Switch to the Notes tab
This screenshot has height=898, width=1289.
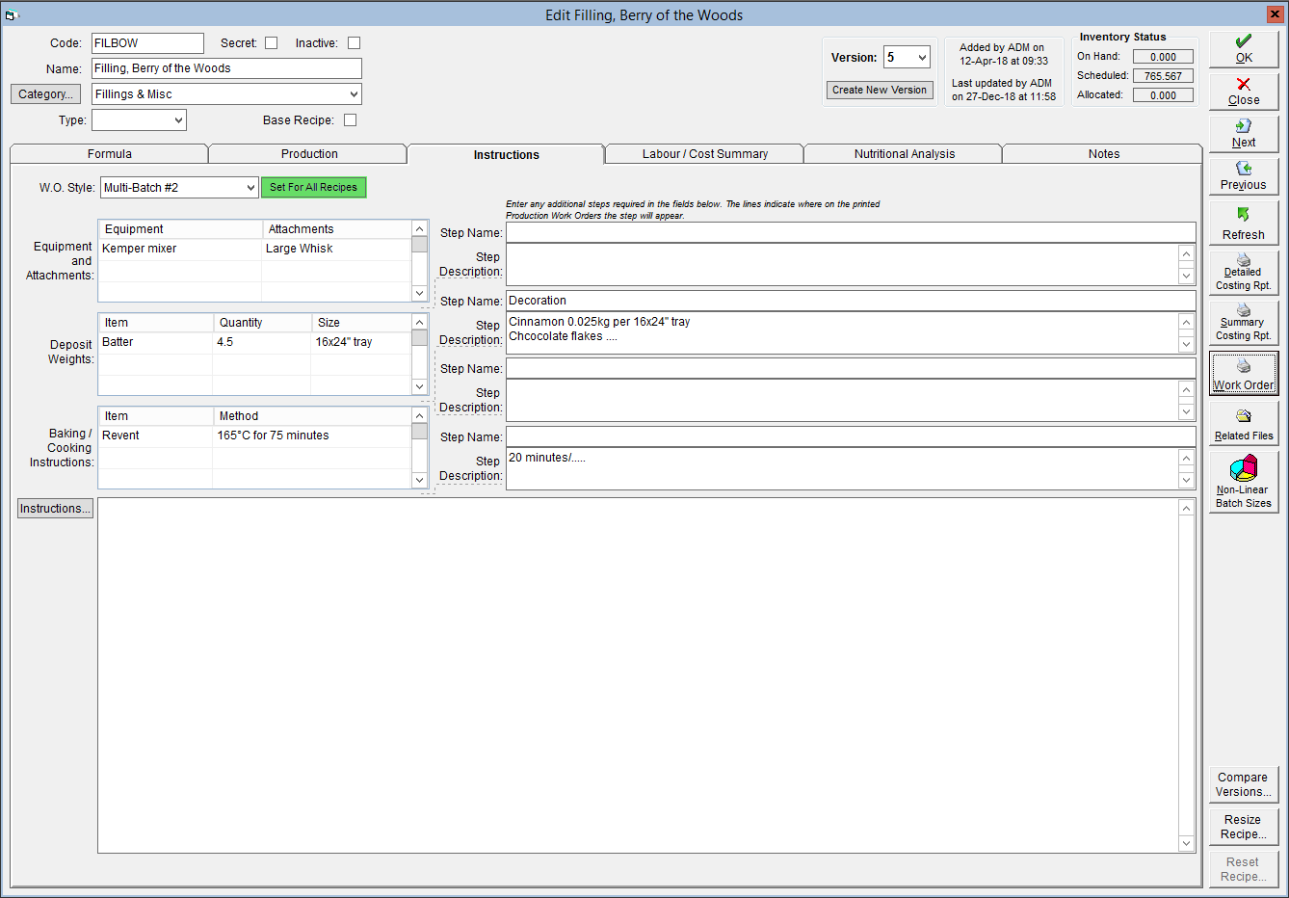coord(1104,154)
